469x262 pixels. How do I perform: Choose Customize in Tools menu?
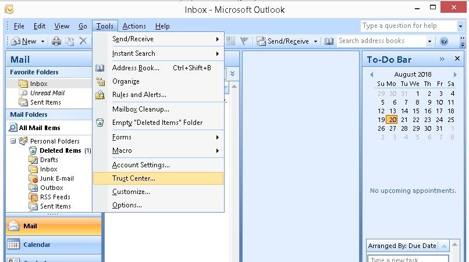(158, 192)
